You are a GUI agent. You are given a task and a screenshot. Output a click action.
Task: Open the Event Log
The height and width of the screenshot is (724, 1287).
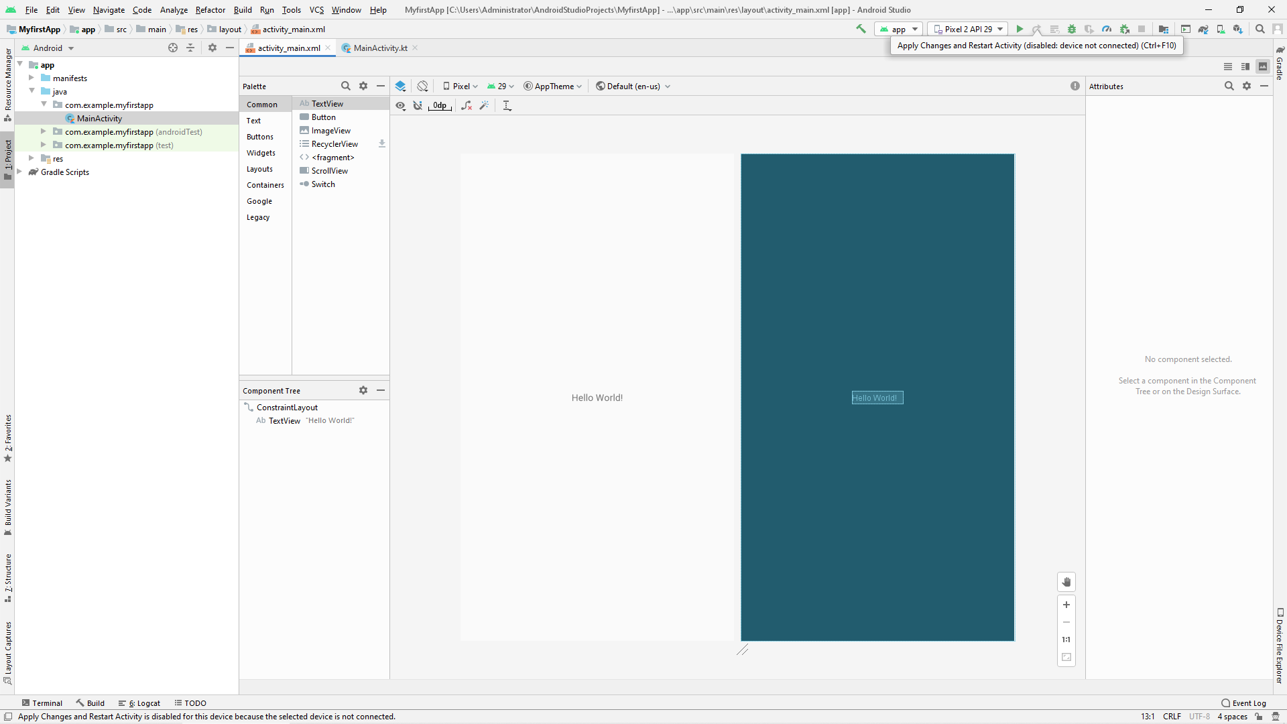1244,703
